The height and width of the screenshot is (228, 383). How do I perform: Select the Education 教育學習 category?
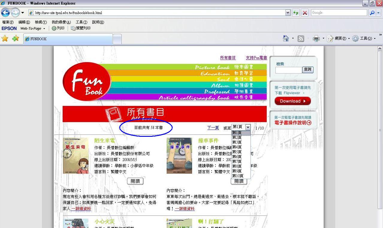[x=227, y=73]
